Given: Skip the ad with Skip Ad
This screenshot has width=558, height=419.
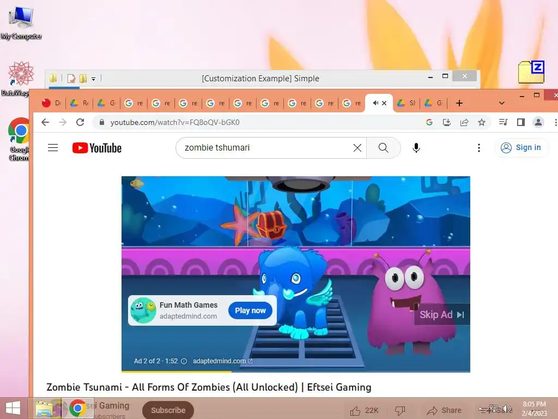Looking at the screenshot, I should click(441, 315).
